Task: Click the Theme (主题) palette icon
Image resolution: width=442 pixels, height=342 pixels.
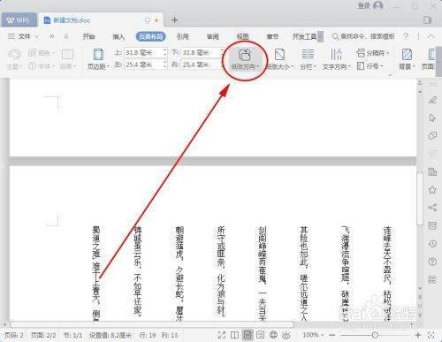Action: point(14,55)
